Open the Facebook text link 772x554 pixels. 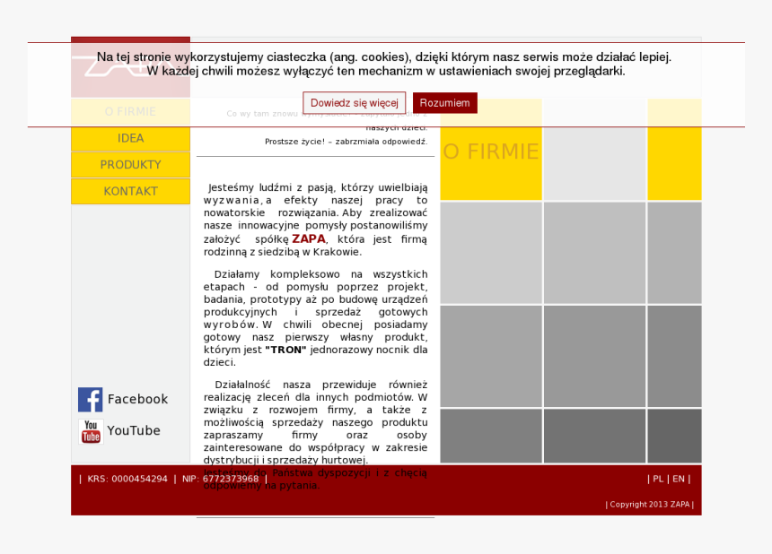[138, 399]
